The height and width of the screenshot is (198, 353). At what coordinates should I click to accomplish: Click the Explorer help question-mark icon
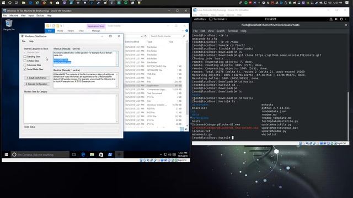click(186, 31)
